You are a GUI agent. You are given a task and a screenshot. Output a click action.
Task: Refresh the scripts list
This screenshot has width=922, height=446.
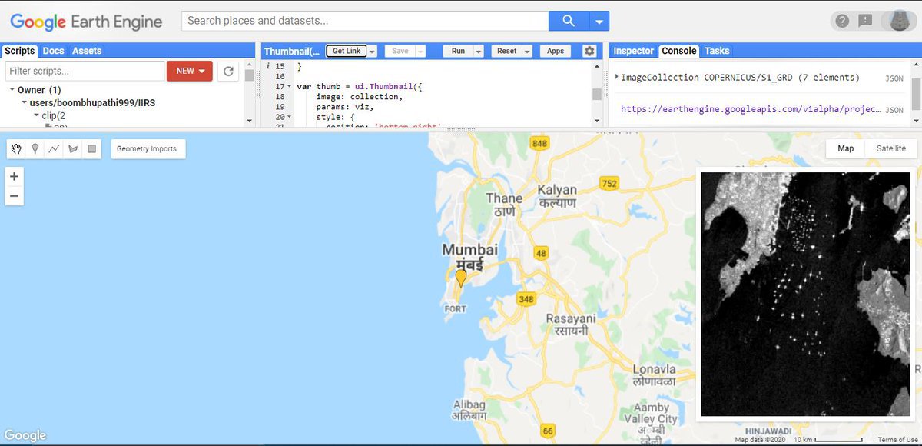pyautogui.click(x=227, y=71)
